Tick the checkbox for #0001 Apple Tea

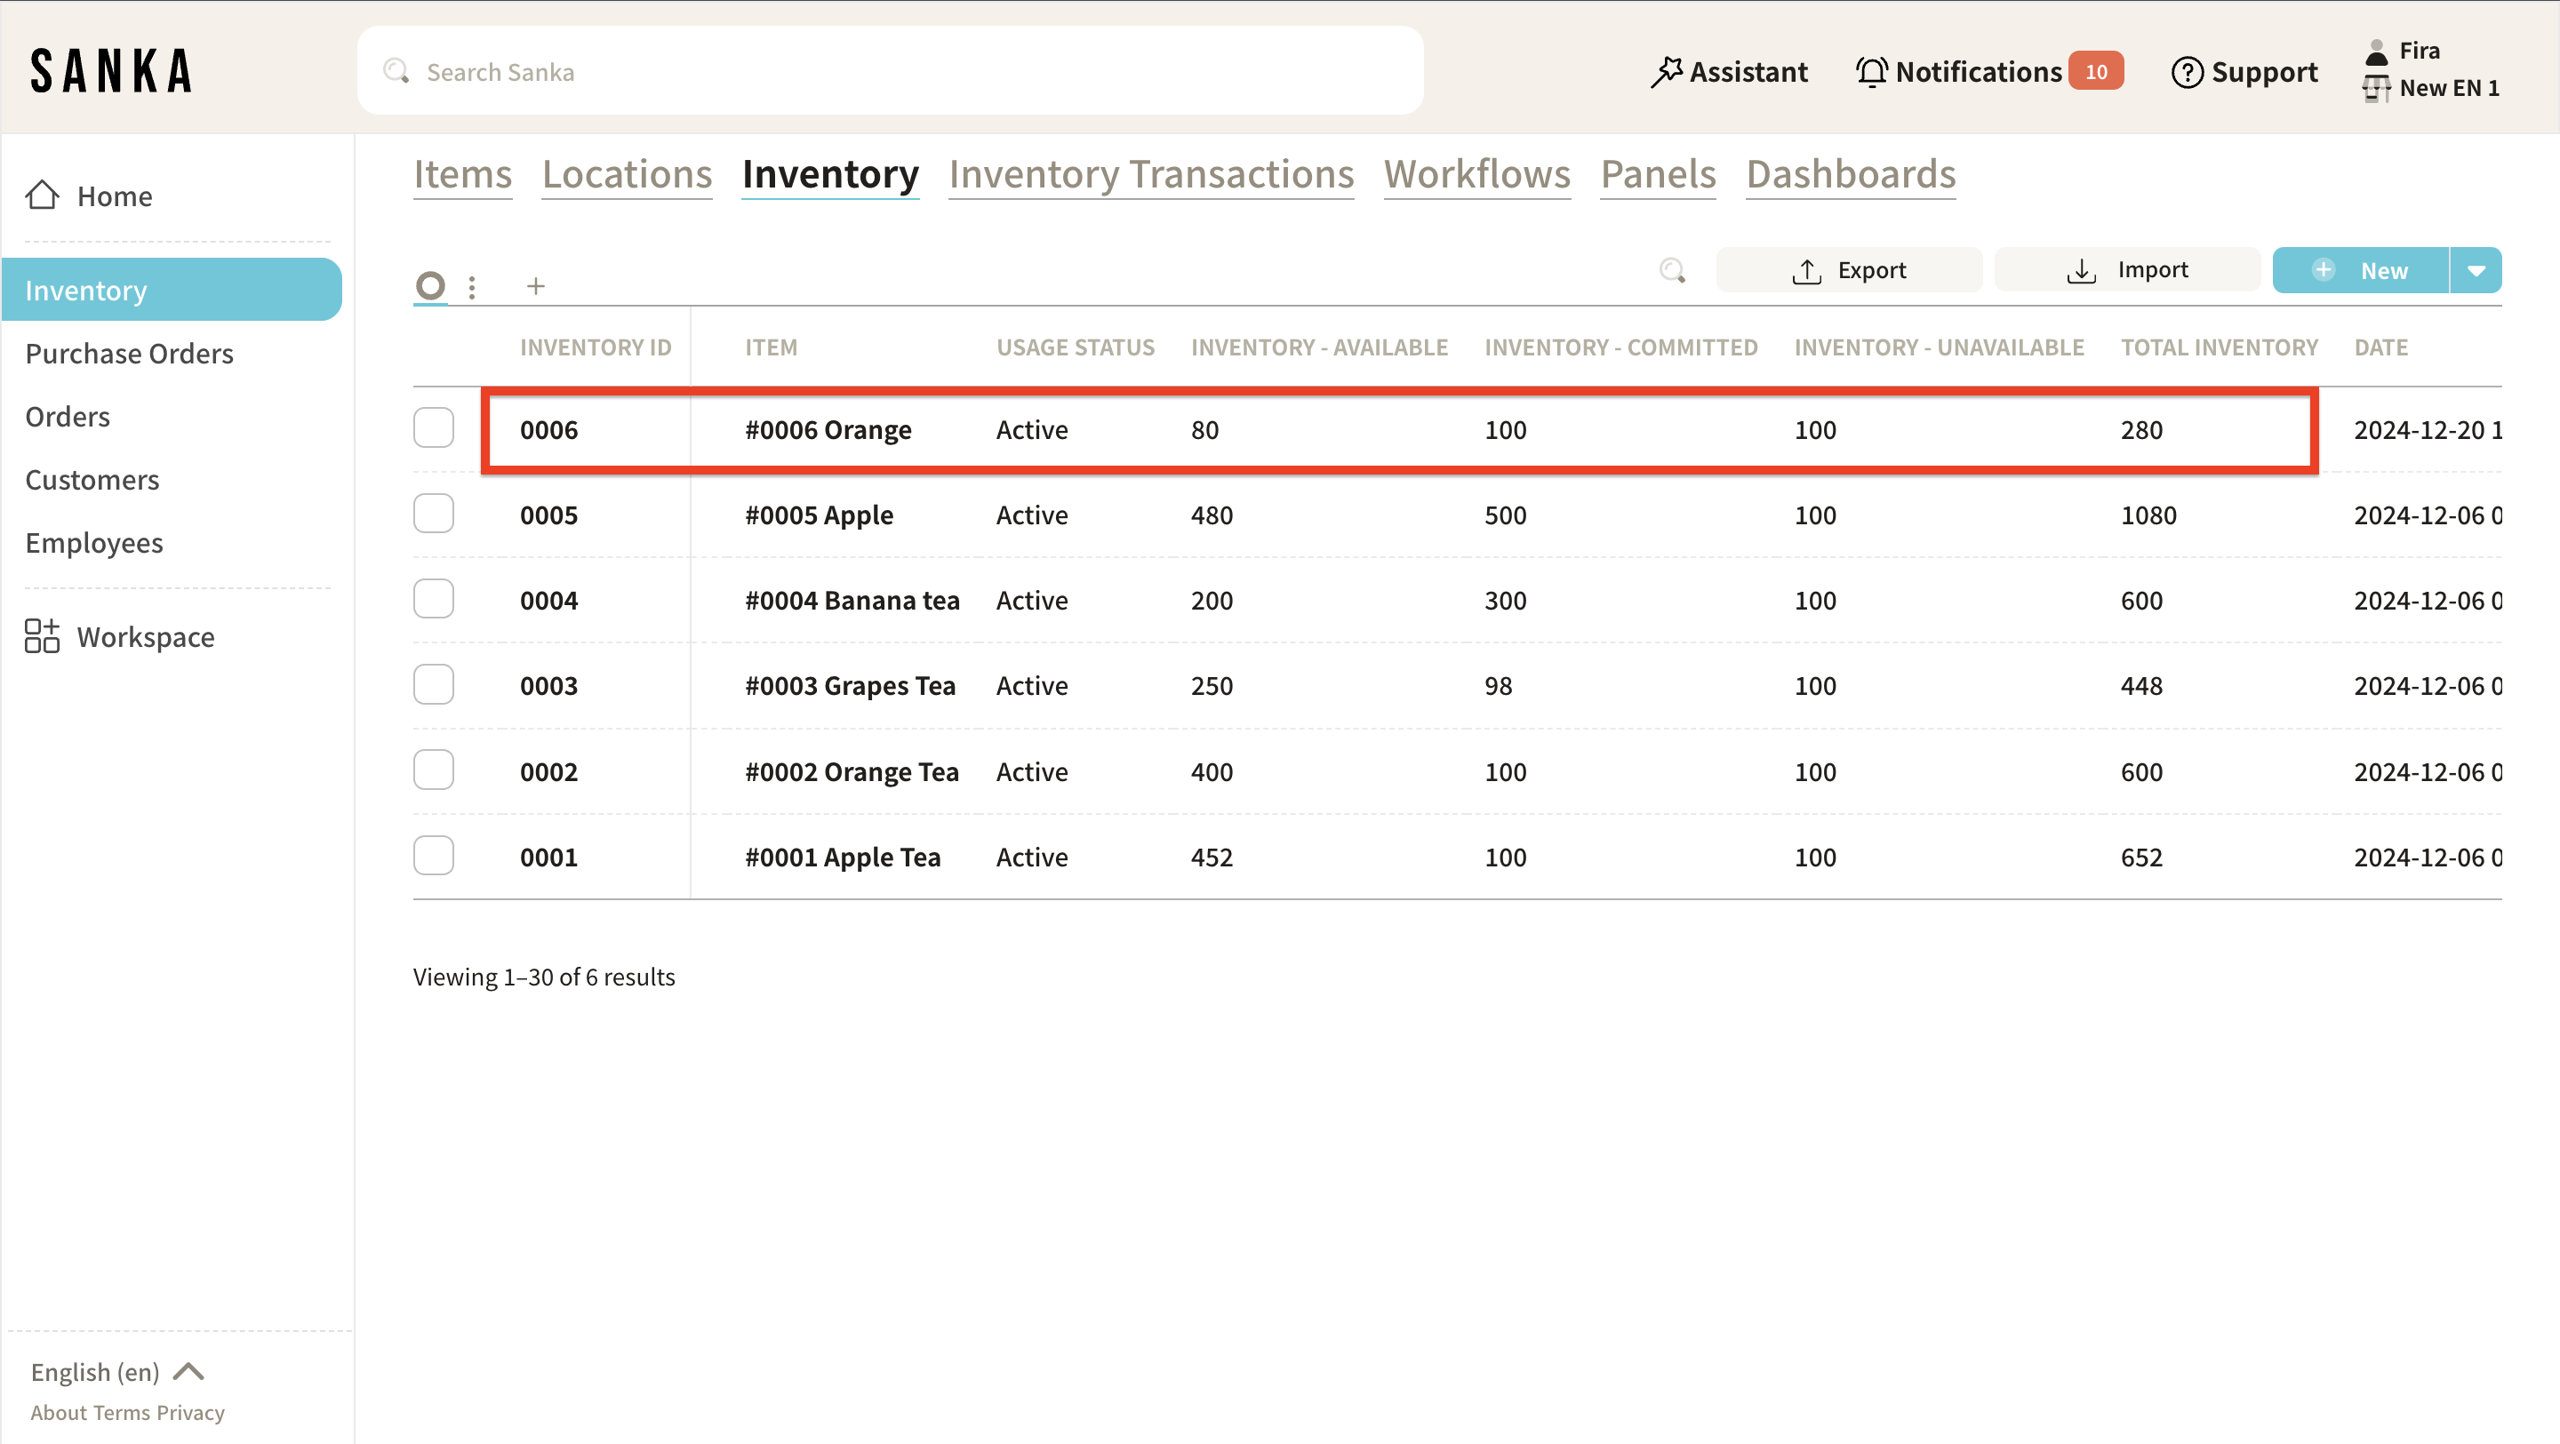[433, 856]
